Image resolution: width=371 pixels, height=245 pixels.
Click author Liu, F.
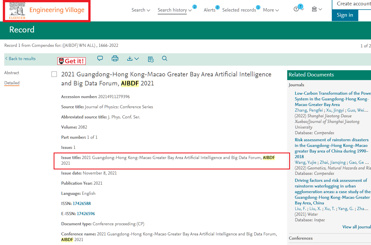300,209
